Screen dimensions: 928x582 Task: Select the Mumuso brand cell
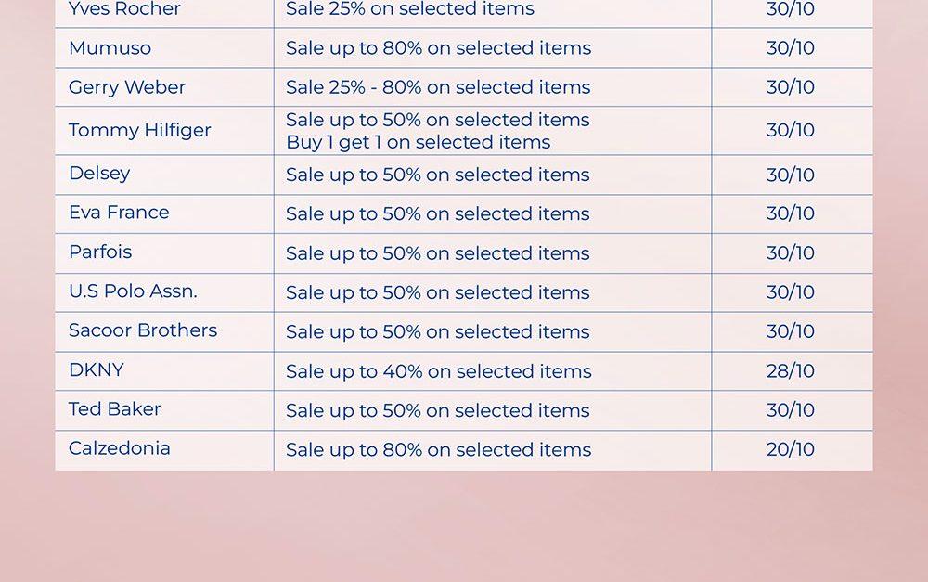110,48
